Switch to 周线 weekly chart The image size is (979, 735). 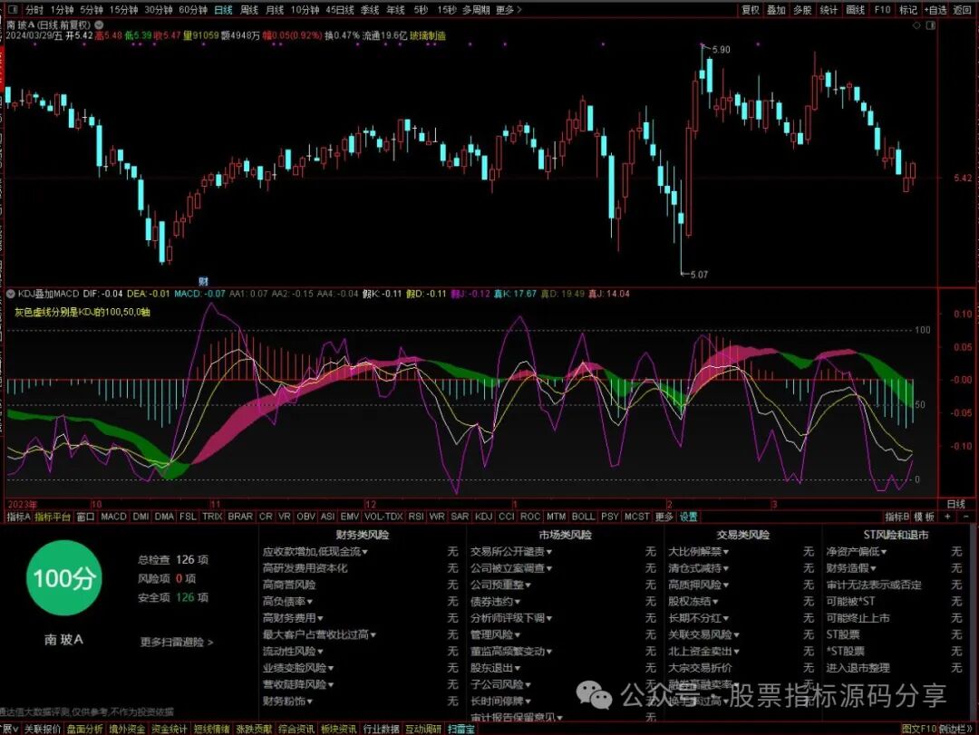click(248, 10)
